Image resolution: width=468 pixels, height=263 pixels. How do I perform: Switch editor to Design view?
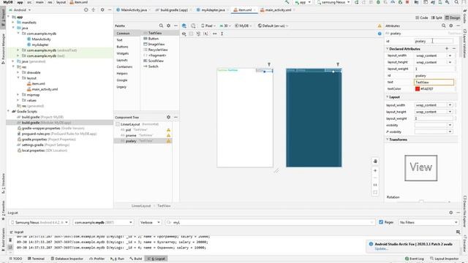[453, 18]
